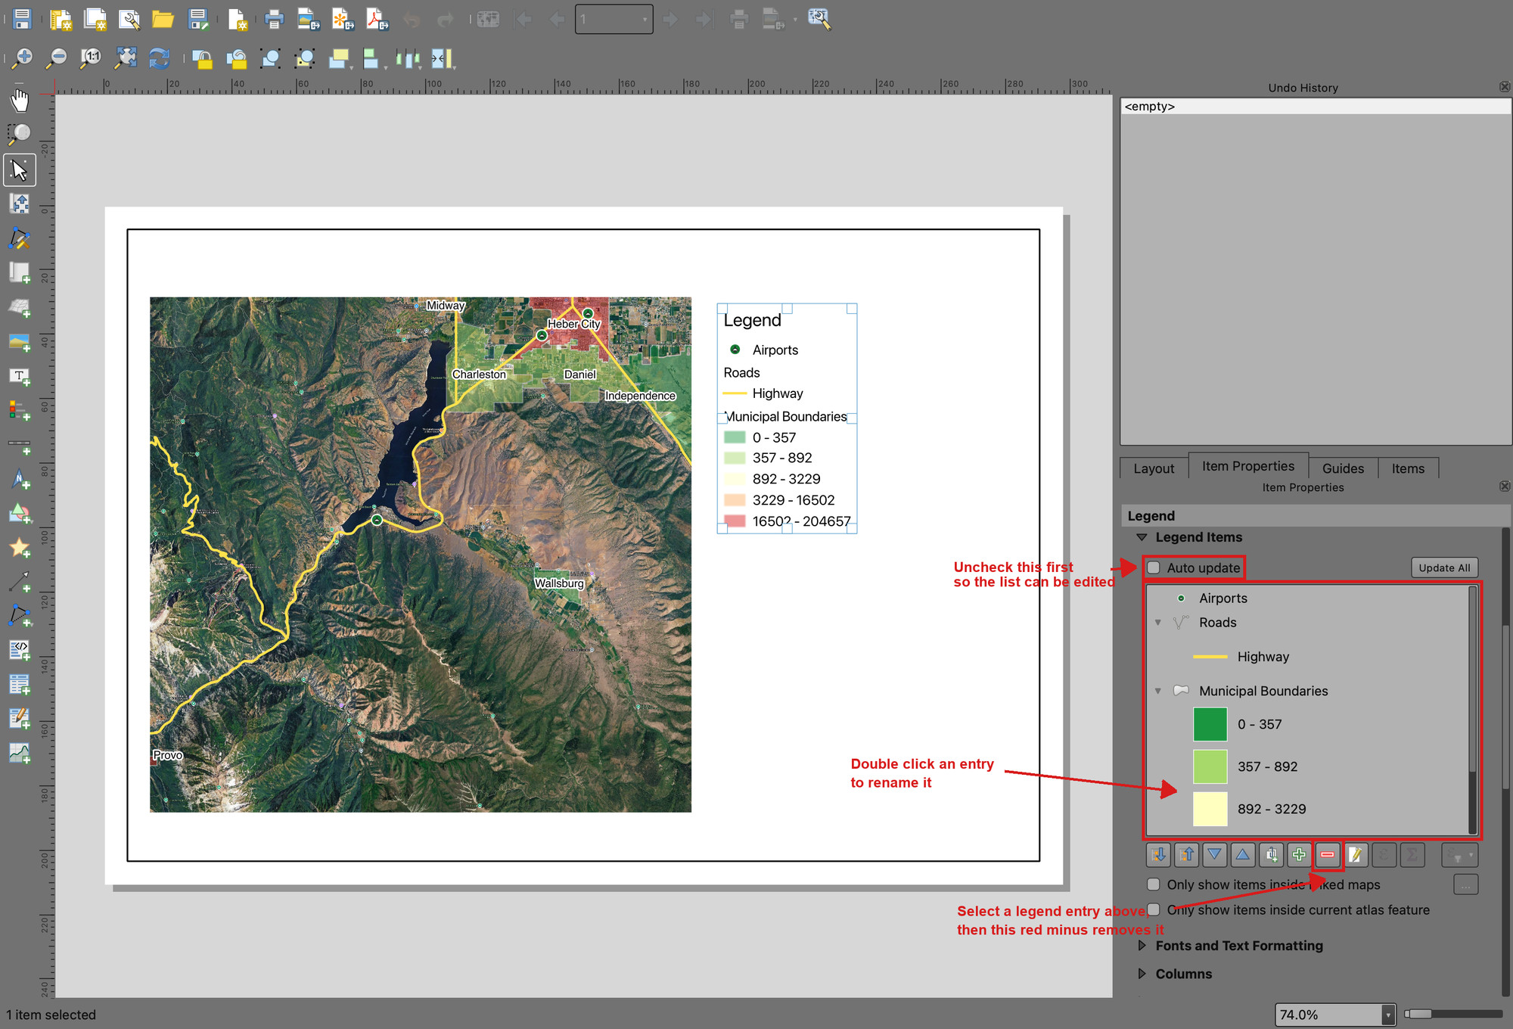The height and width of the screenshot is (1029, 1513).
Task: Open the layout manager wrench icon
Action: pyautogui.click(x=129, y=19)
